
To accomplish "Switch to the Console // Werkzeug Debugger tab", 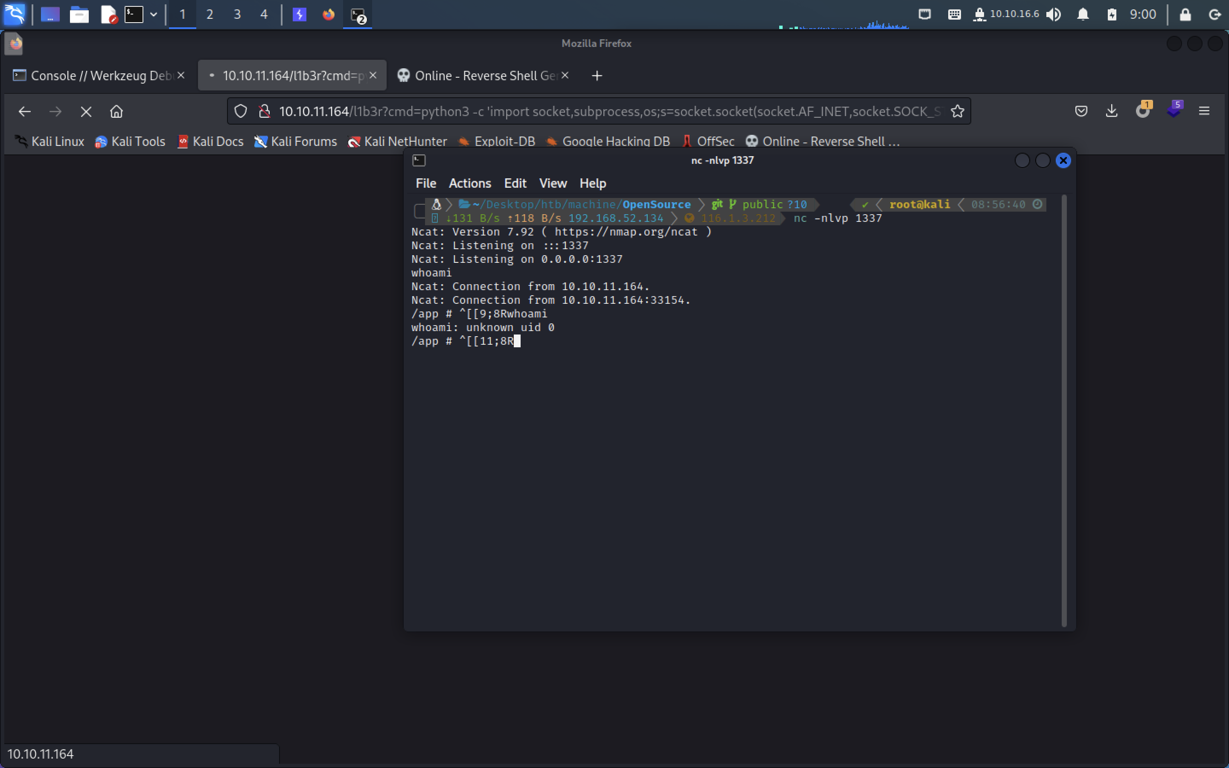I will point(99,76).
